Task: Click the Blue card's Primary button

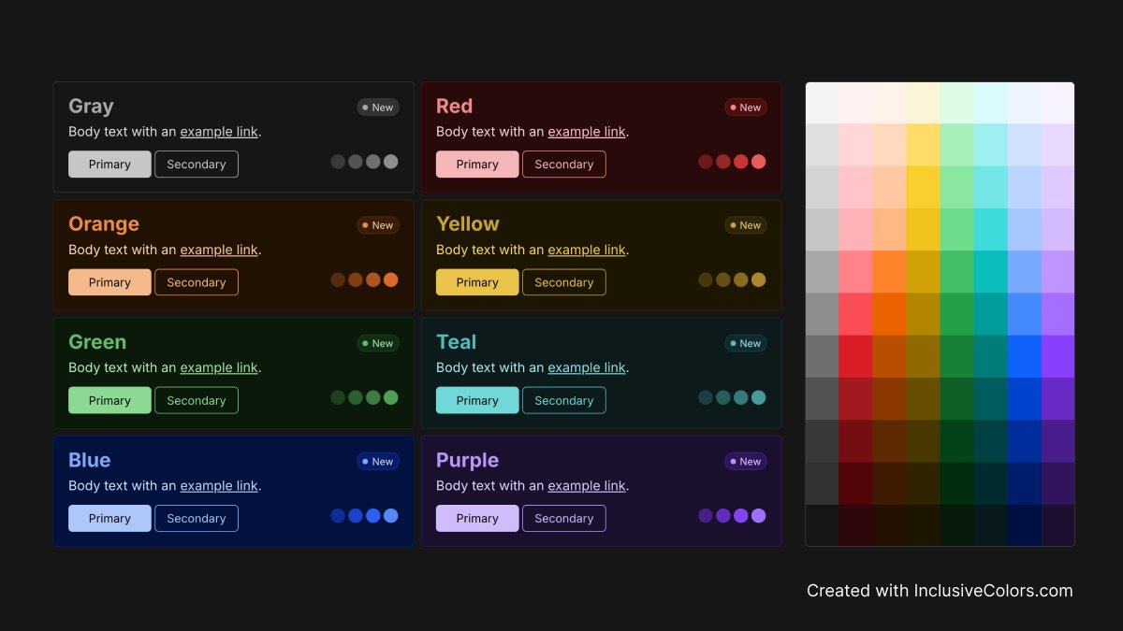Action: 109,518
